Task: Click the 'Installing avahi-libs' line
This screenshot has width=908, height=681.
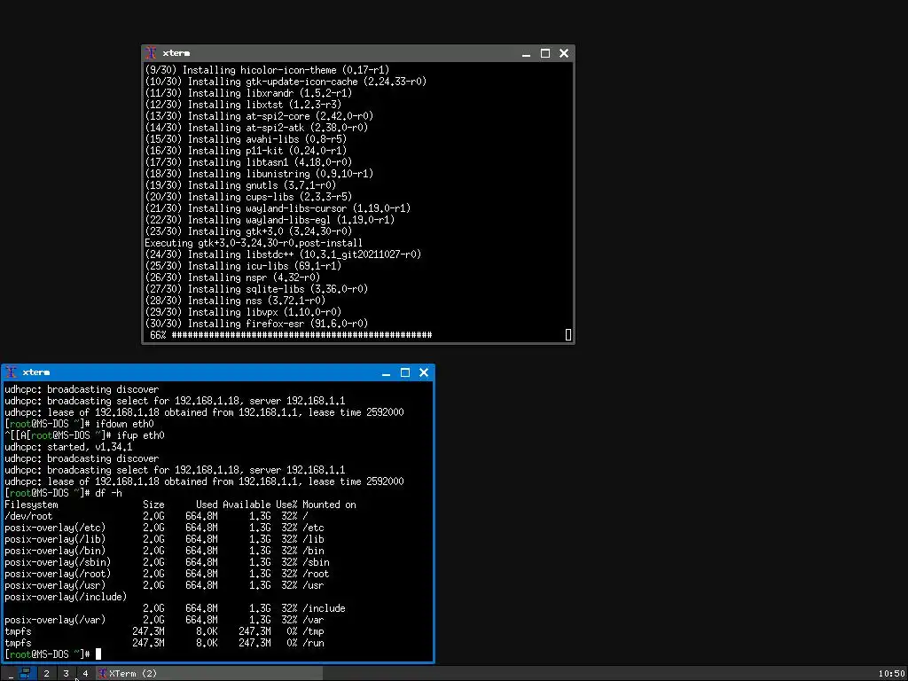Action: [x=247, y=139]
